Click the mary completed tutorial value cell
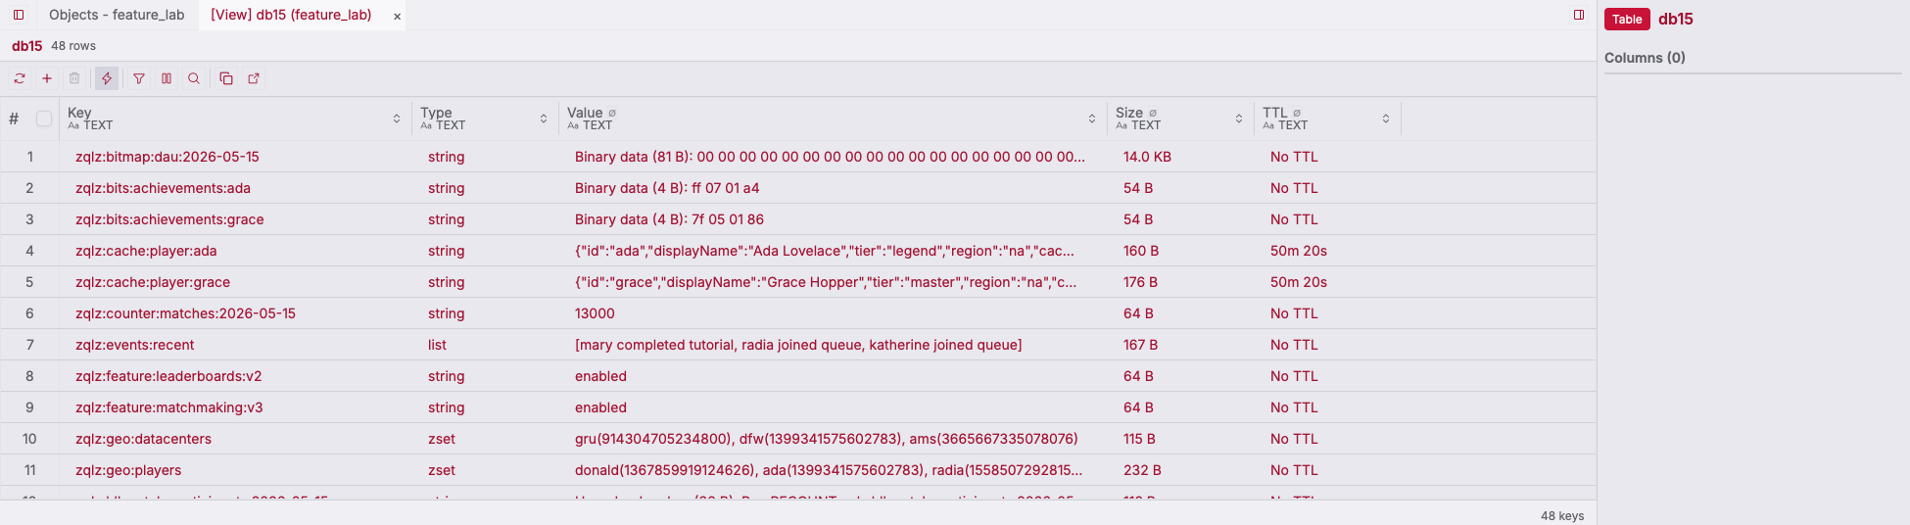Screen dimensions: 1910x525 (x=833, y=345)
